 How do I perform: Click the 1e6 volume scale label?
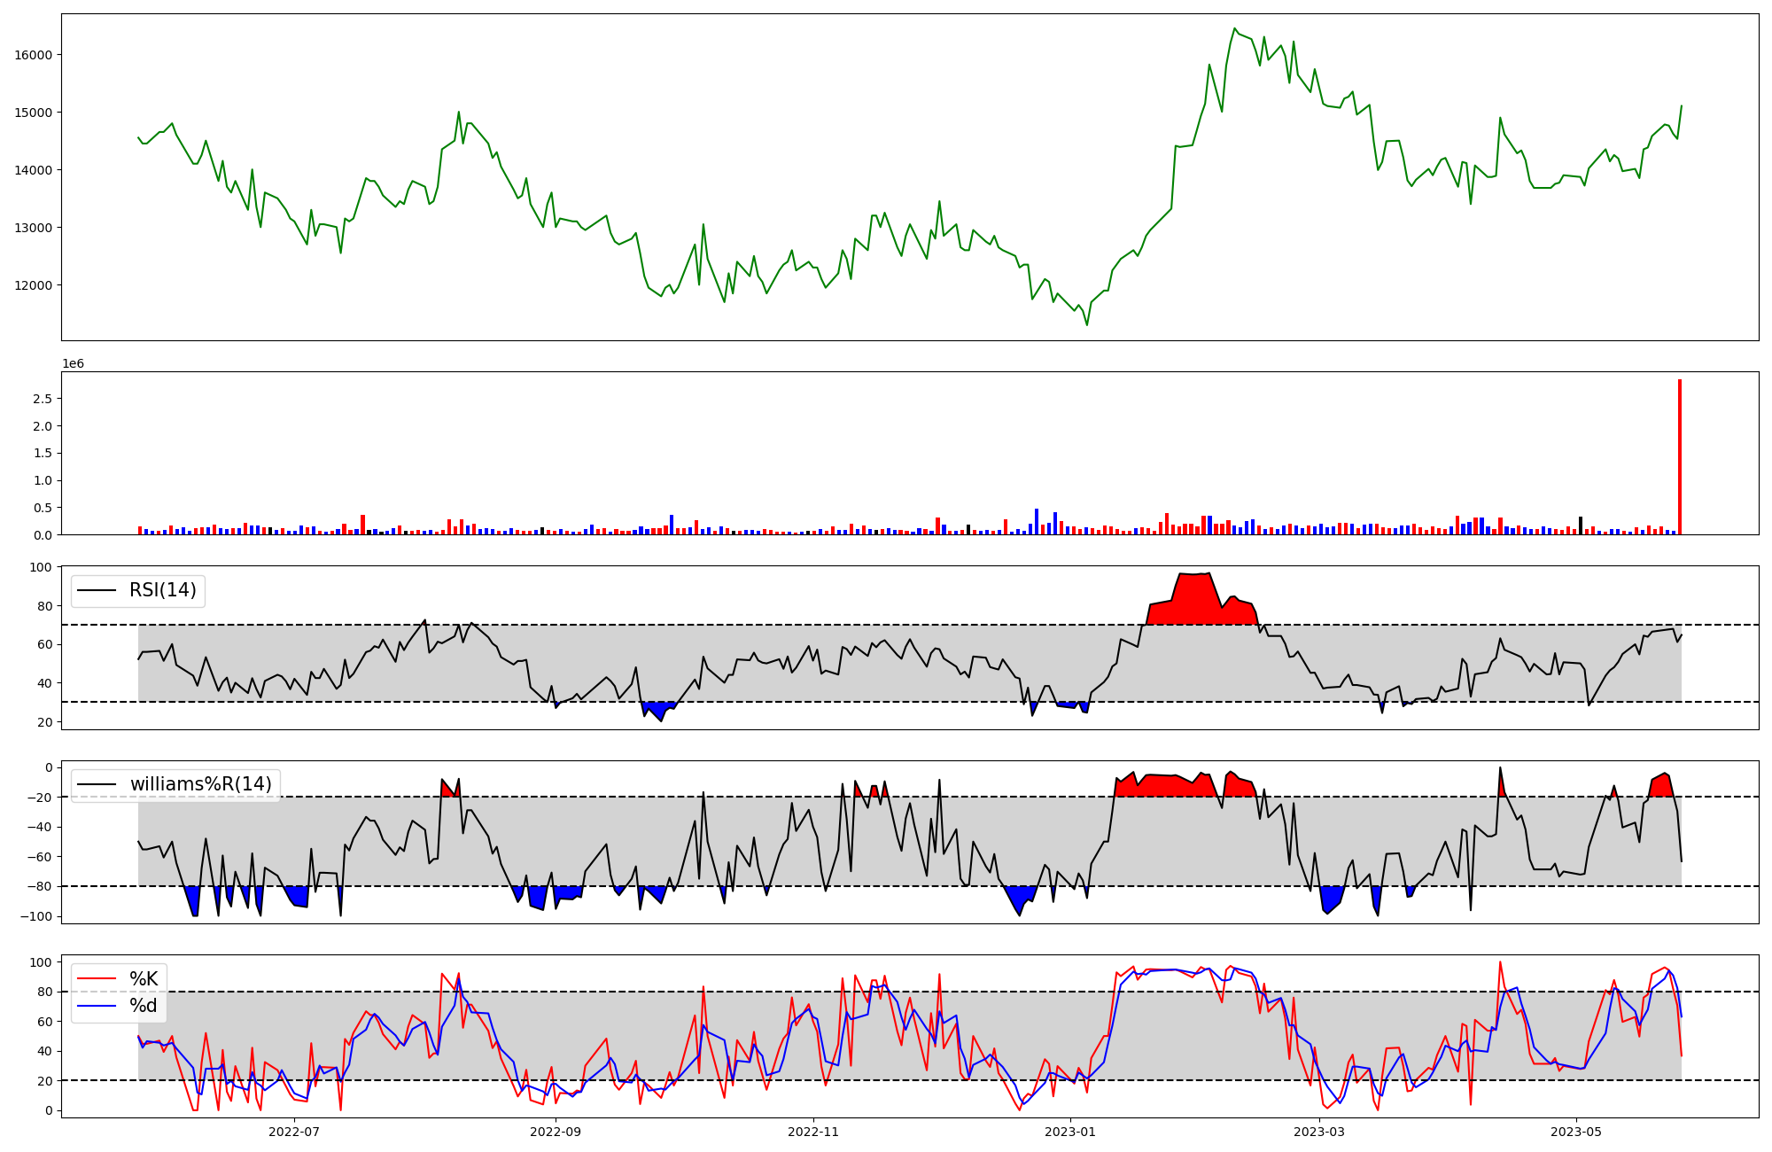[73, 363]
